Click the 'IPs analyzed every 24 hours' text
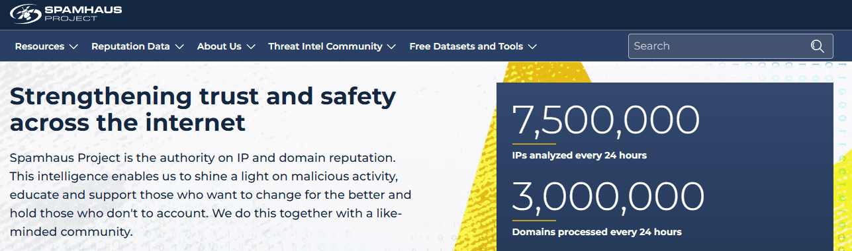 [x=579, y=156]
